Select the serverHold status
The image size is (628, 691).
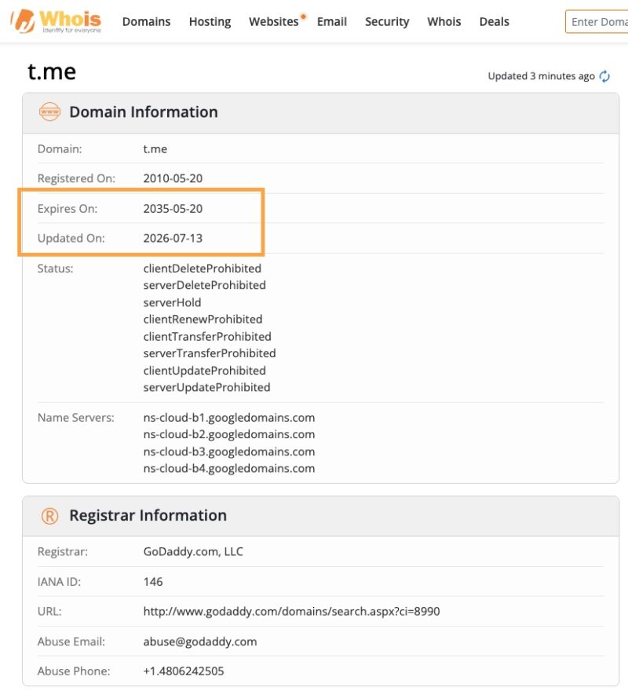tap(173, 303)
